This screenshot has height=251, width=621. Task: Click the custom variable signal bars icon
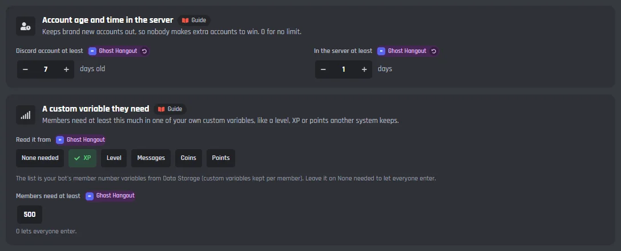[26, 114]
